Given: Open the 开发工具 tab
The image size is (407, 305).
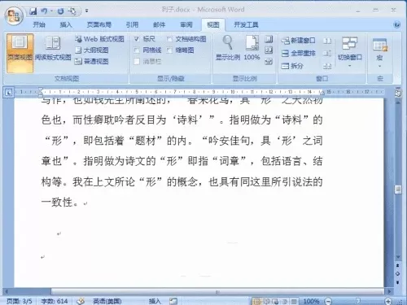Looking at the screenshot, I should (x=246, y=25).
